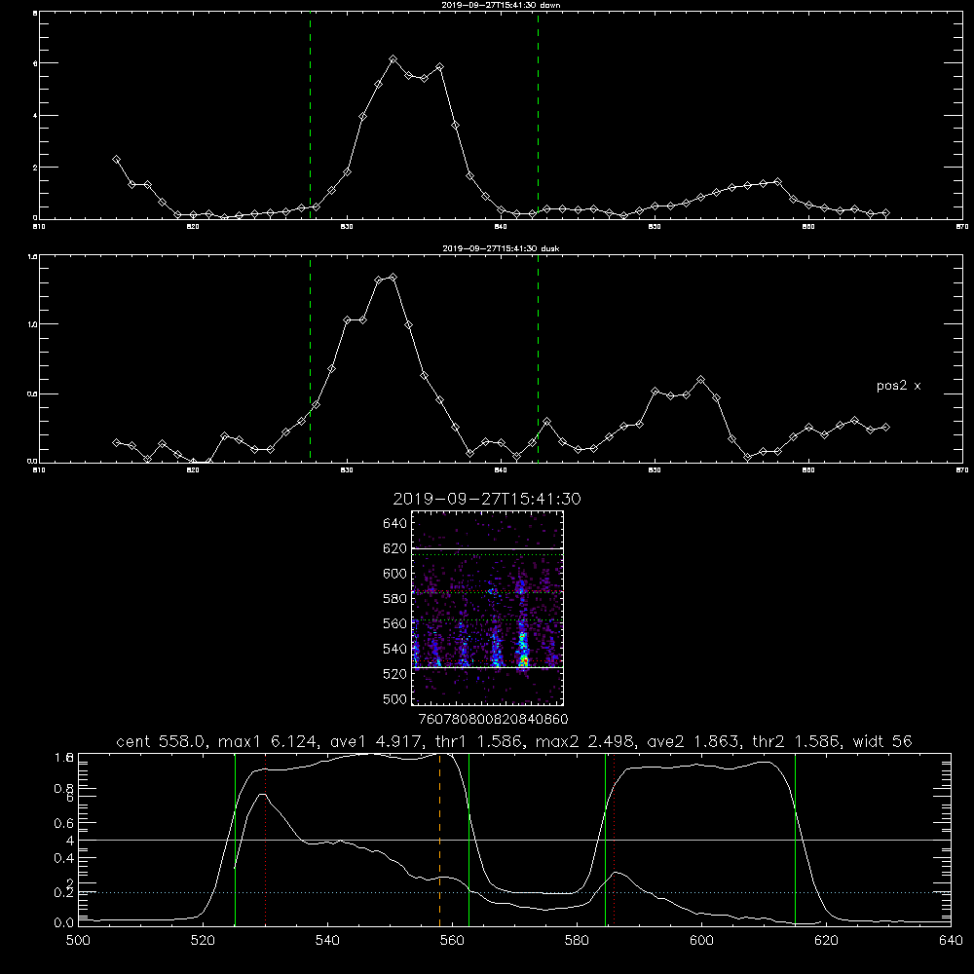The image size is (974, 974).
Task: Click the "widt 56" value
Action: pyautogui.click(x=882, y=741)
